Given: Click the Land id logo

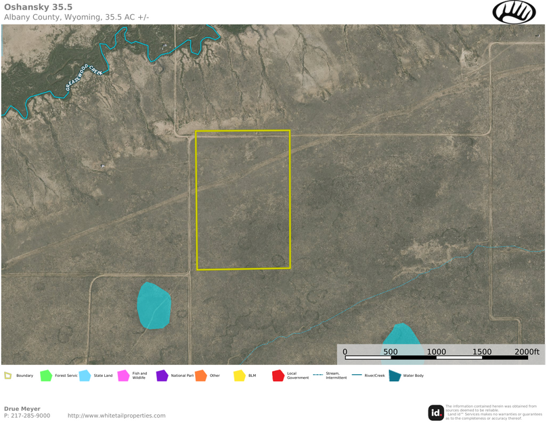Looking at the screenshot, I should 436,412.
